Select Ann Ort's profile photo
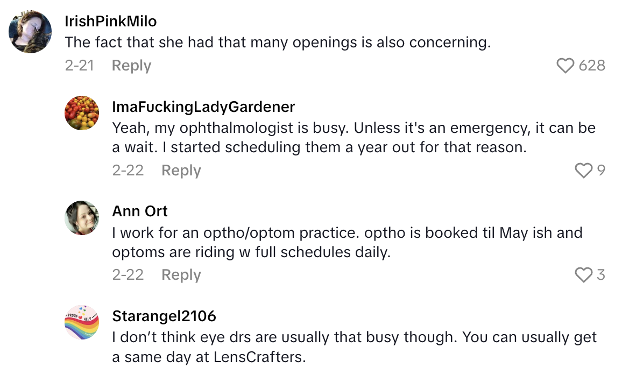The image size is (622, 368). [81, 217]
